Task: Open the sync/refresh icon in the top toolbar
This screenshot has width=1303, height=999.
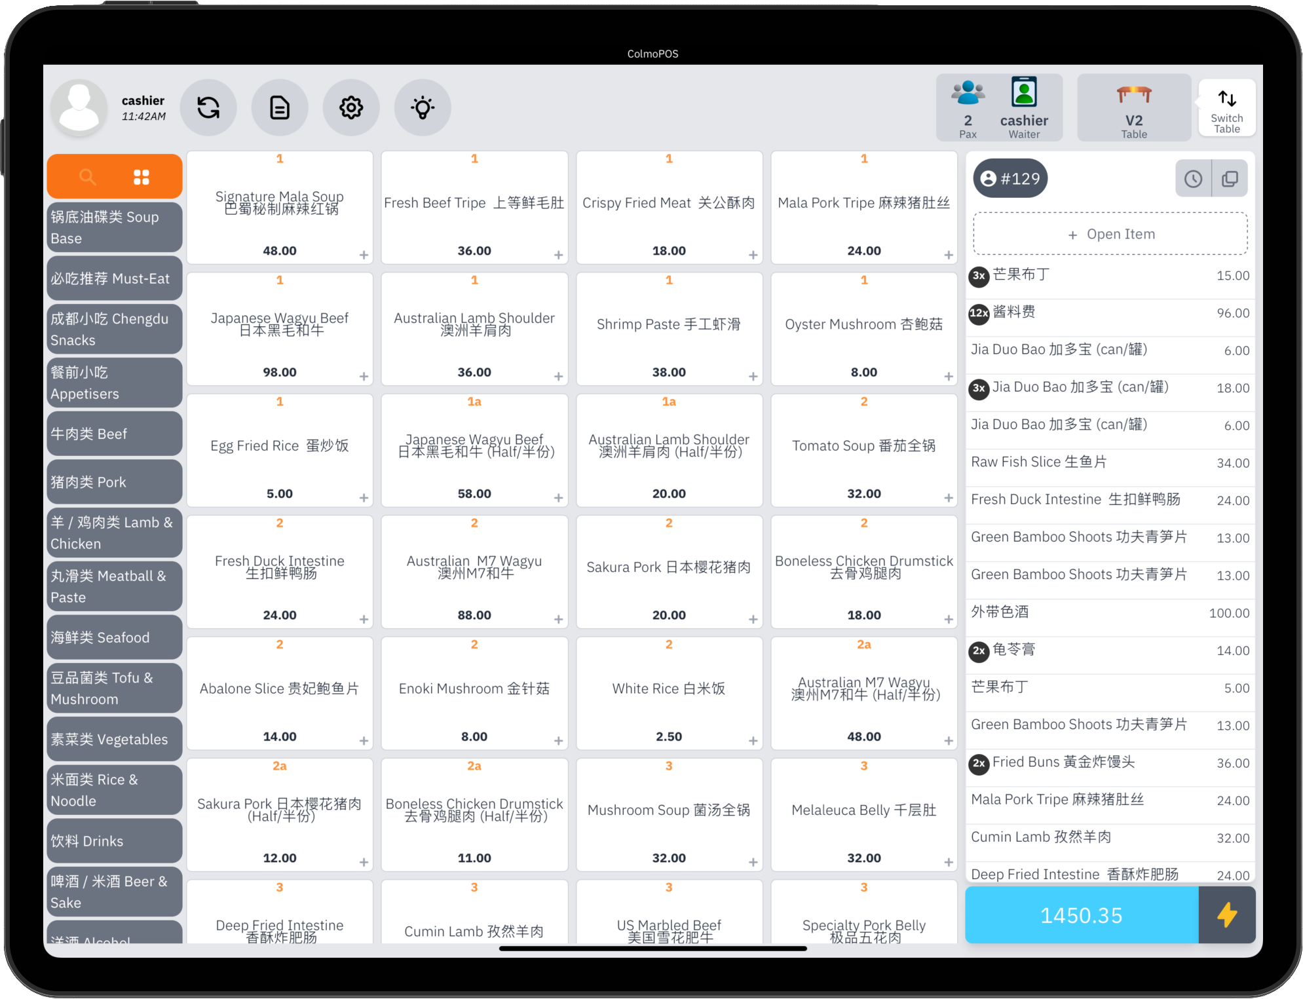Action: (208, 107)
